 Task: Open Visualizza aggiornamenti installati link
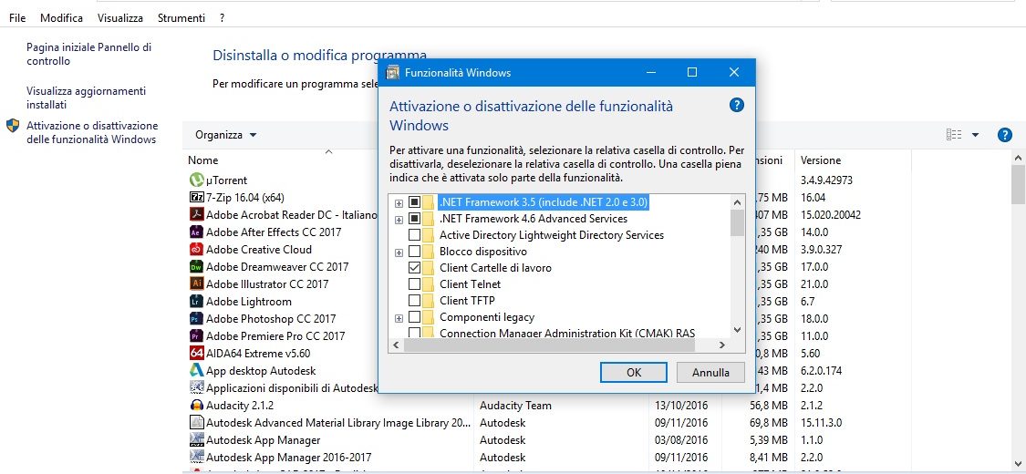(87, 98)
